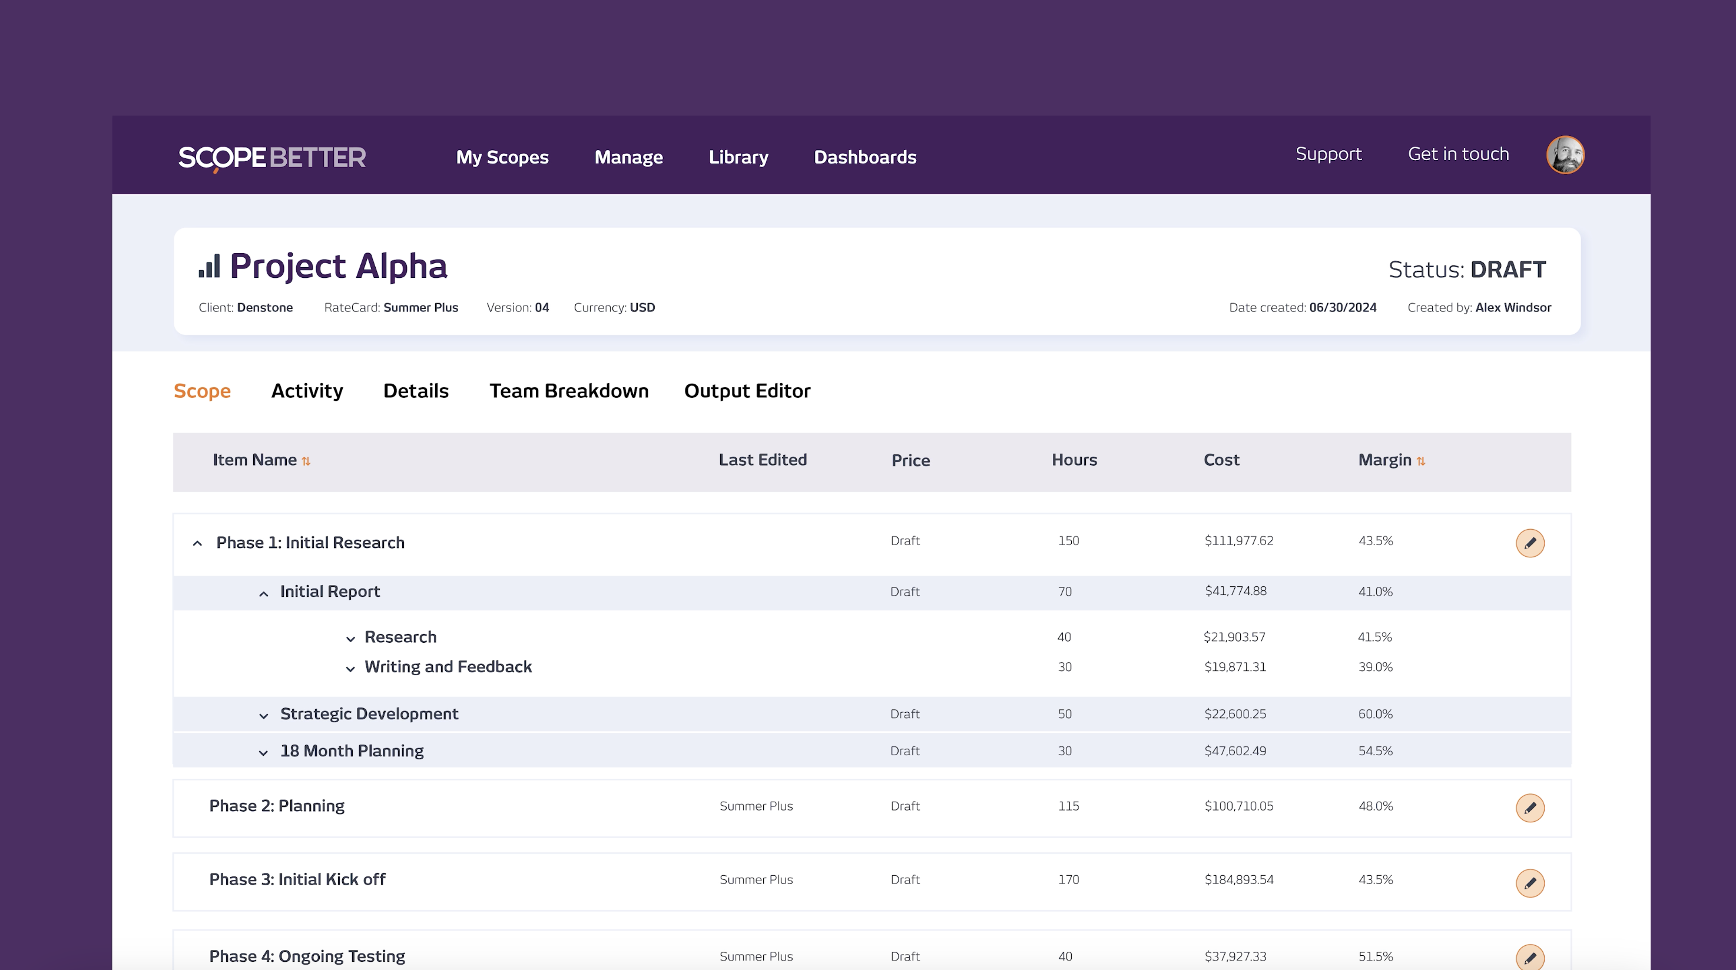The width and height of the screenshot is (1736, 970).
Task: Click Date created 06/30/2024 text
Action: tap(1302, 307)
